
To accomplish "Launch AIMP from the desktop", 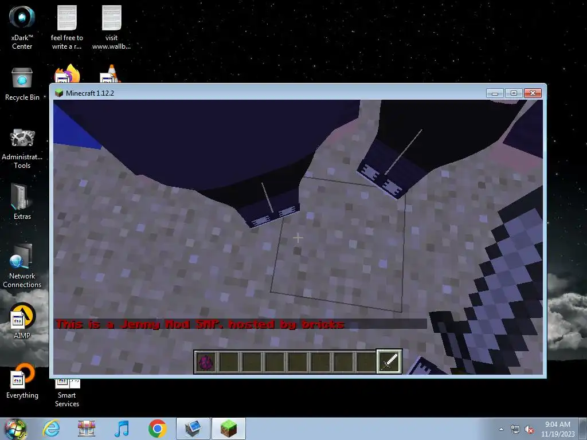I will [22, 321].
